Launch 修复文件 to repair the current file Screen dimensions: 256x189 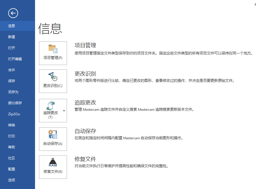click(x=53, y=167)
